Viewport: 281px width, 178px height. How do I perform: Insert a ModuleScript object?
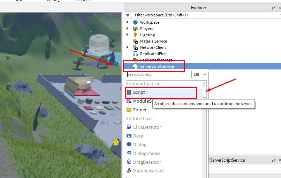click(x=143, y=101)
